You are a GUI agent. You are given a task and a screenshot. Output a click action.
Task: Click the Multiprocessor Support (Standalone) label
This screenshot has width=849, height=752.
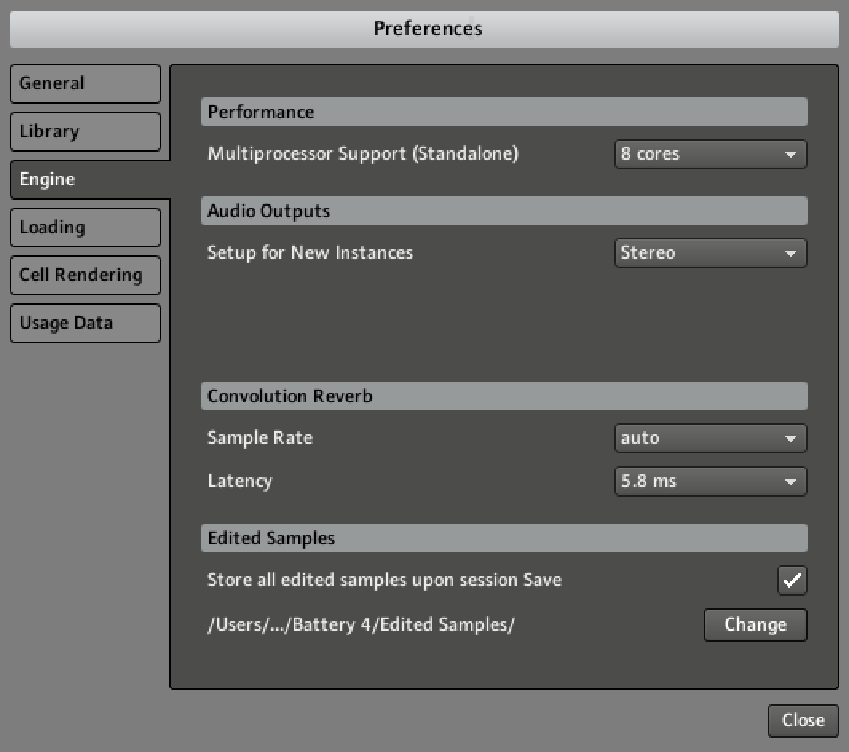point(363,154)
